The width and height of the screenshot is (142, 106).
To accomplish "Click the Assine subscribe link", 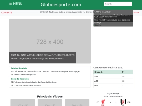I will coord(136,13).
